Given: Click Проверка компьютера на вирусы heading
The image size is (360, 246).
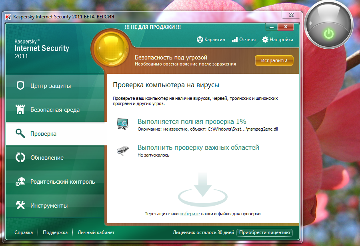Looking at the screenshot, I should (x=166, y=85).
